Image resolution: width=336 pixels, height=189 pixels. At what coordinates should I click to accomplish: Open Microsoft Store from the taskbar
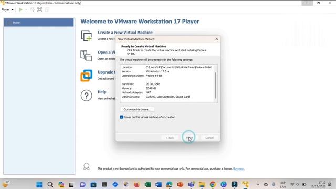[93, 184]
